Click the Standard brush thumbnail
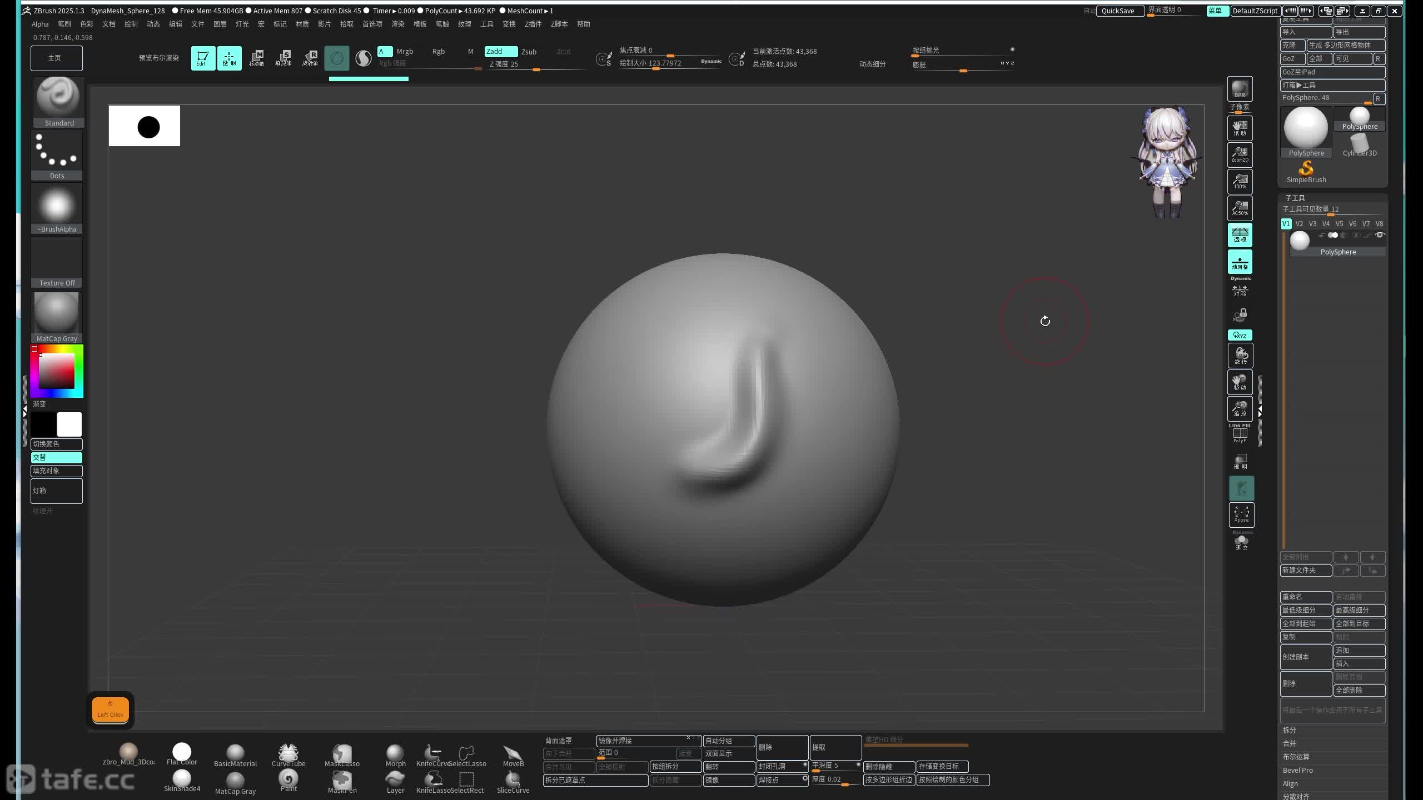 (x=59, y=102)
